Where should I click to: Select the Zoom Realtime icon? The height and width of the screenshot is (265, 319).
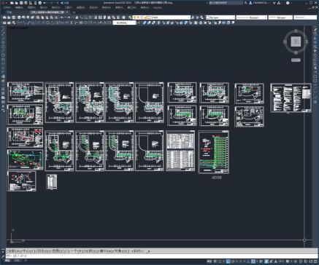click(82, 17)
